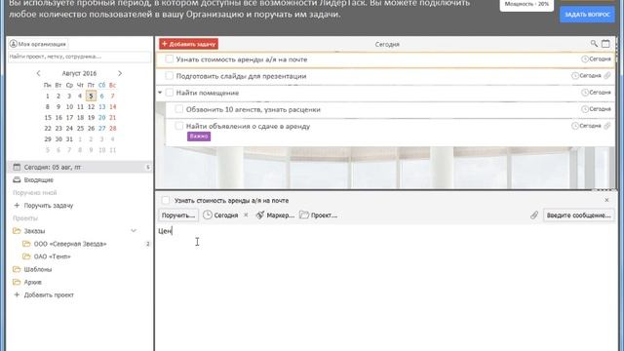Go to previous month in calendar

38,73
